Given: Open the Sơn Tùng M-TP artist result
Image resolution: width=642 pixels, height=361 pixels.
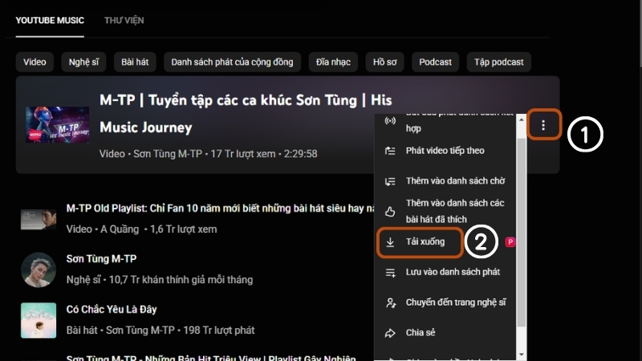Looking at the screenshot, I should tap(102, 258).
